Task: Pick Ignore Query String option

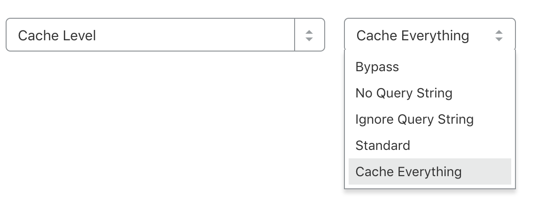Action: [414, 119]
